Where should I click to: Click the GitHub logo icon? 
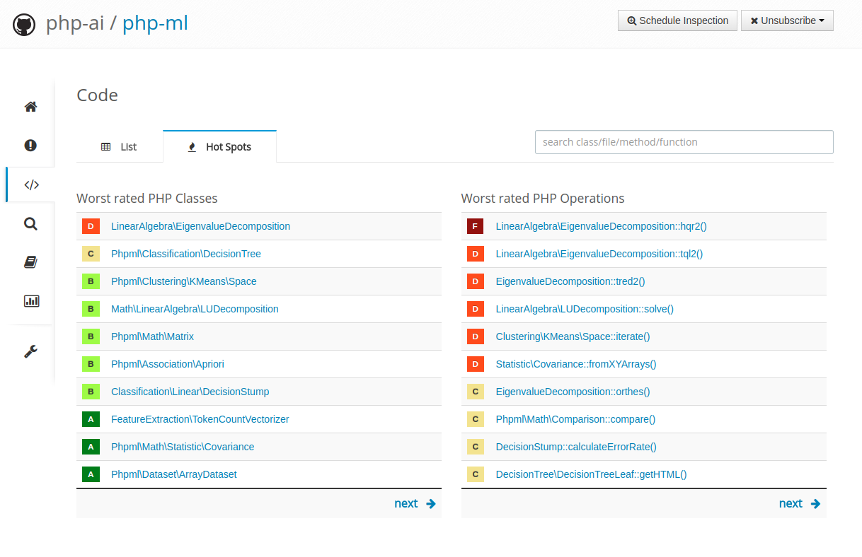click(24, 25)
